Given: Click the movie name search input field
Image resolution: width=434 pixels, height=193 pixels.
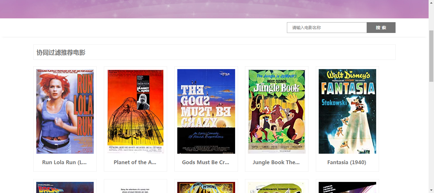Looking at the screenshot, I should pyautogui.click(x=327, y=28).
